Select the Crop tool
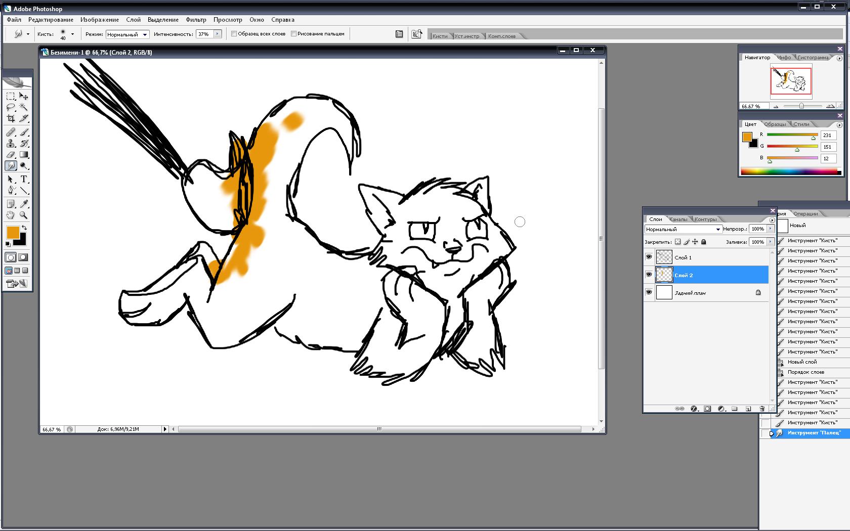The width and height of the screenshot is (850, 531). pyautogui.click(x=11, y=118)
